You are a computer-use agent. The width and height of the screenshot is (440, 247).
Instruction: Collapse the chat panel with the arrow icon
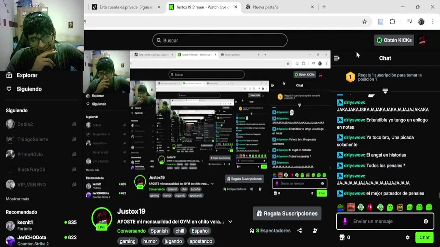[337, 58]
